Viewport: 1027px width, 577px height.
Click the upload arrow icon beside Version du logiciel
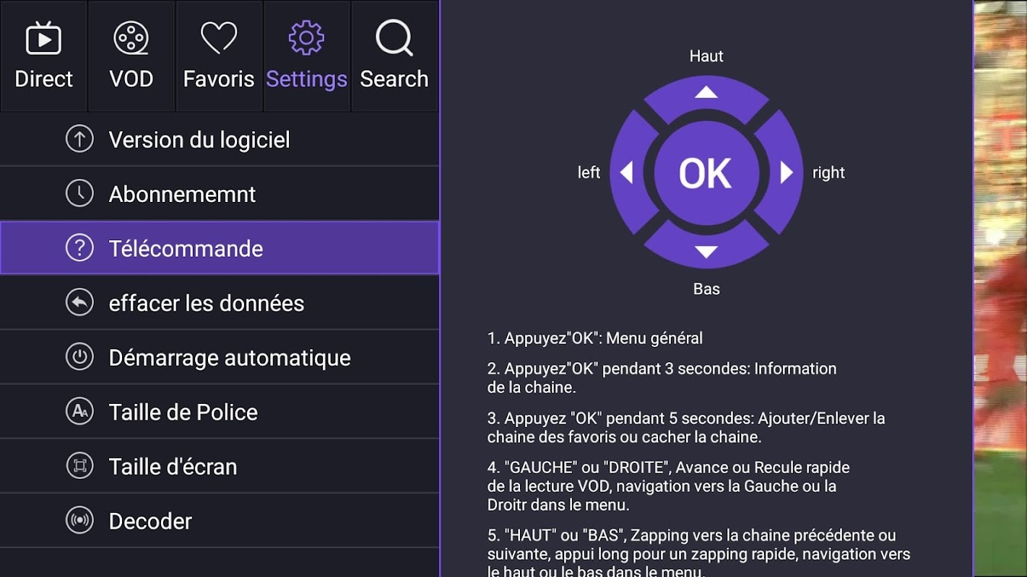(x=79, y=139)
